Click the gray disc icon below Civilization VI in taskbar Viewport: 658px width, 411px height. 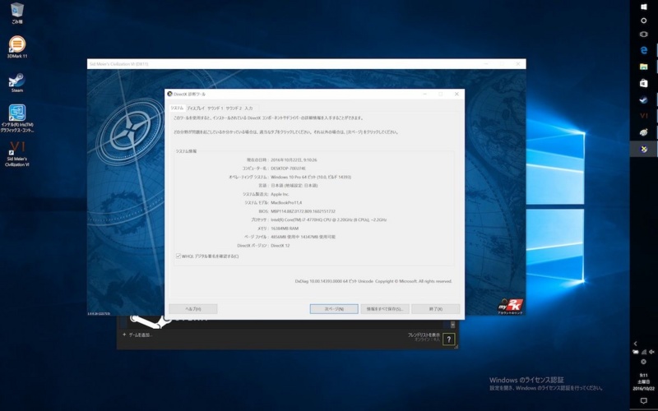coord(644,132)
